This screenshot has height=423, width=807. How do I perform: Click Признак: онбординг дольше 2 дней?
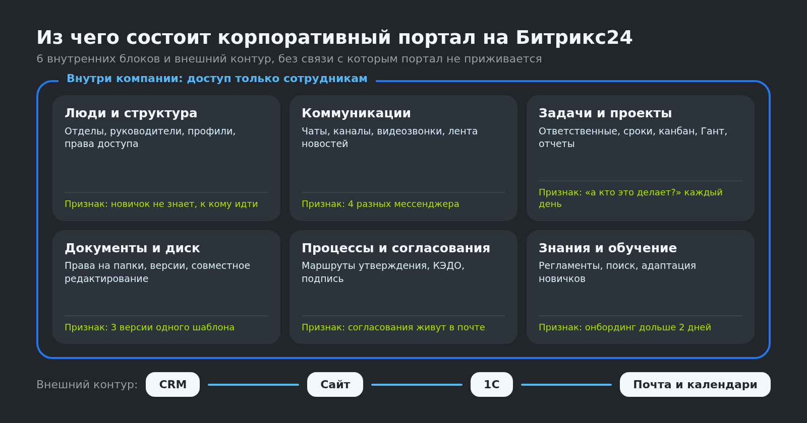tap(625, 327)
